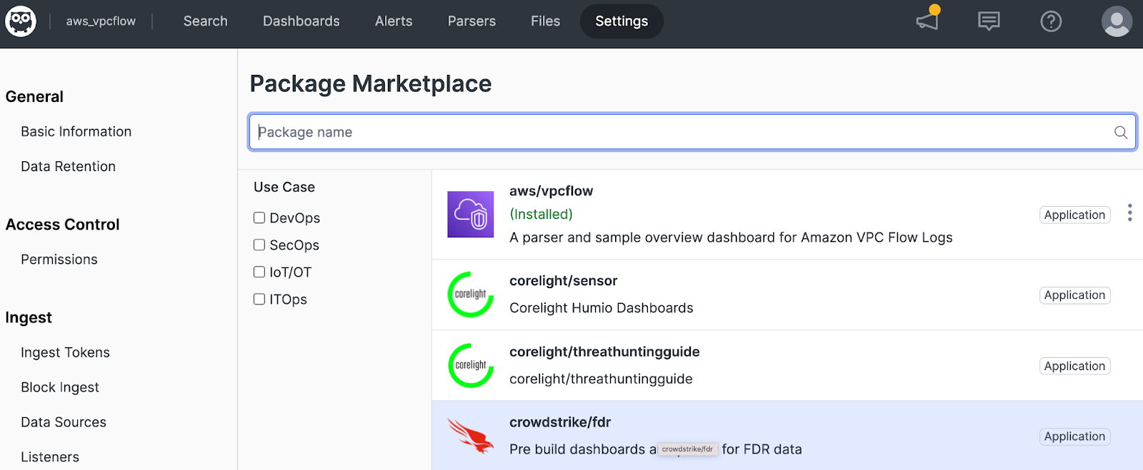Image resolution: width=1143 pixels, height=470 pixels.
Task: Go to the Search tab
Action: pyautogui.click(x=205, y=21)
